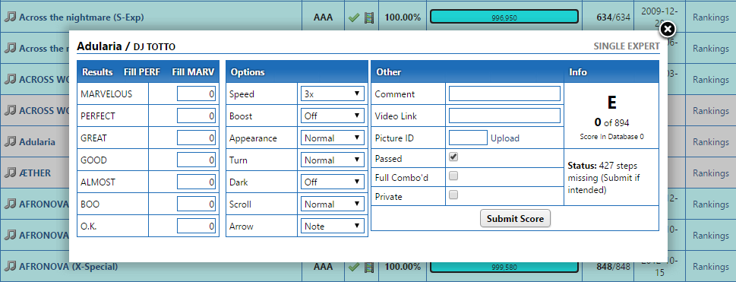This screenshot has height=282, width=736.
Task: Click Fill PERF in Results header
Action: click(142, 72)
